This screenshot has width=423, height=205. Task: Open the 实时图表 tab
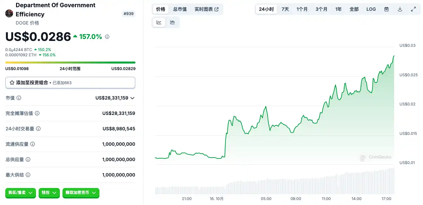pos(206,9)
